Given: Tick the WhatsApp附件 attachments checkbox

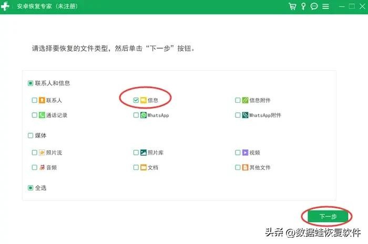Looking at the screenshot, I should tap(238, 115).
